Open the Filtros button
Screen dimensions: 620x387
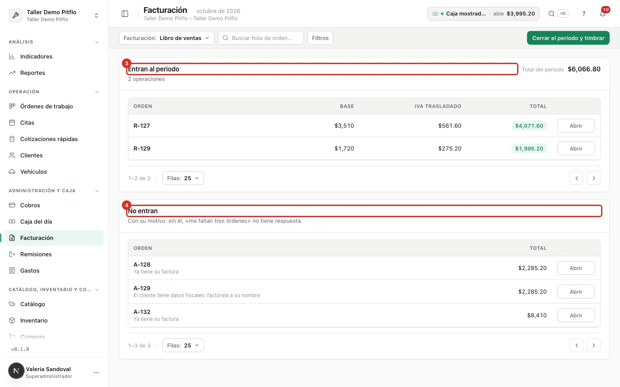(x=320, y=38)
